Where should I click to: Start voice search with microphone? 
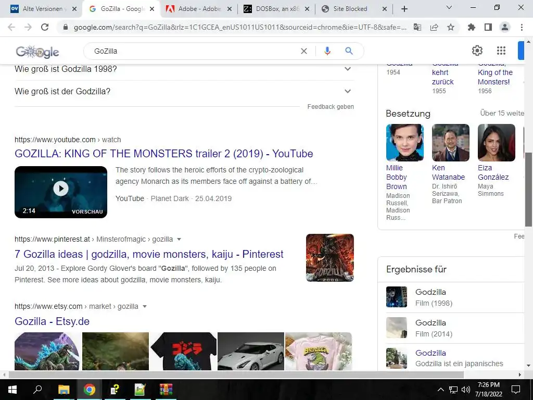pos(327,51)
